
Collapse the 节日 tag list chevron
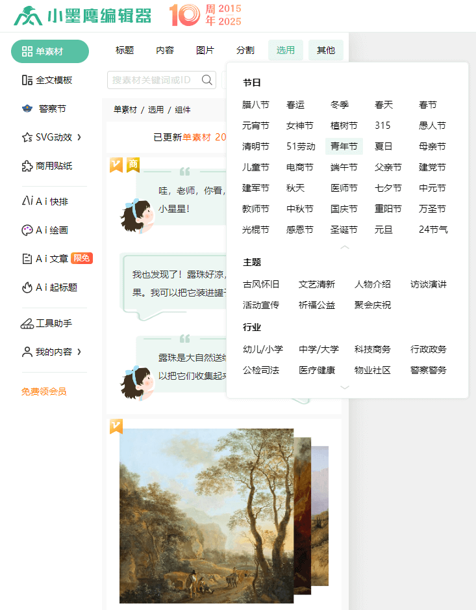[345, 247]
